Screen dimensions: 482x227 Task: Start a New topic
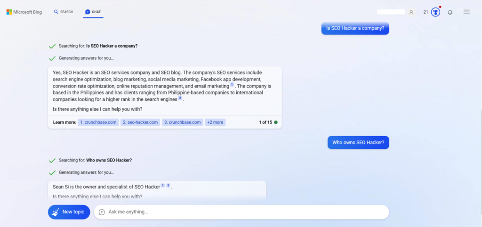[x=69, y=212]
